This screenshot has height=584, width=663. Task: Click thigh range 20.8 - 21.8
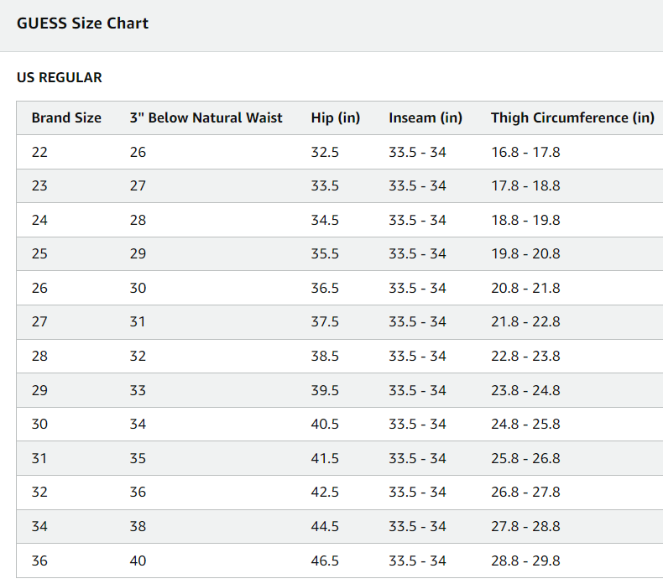pos(525,289)
